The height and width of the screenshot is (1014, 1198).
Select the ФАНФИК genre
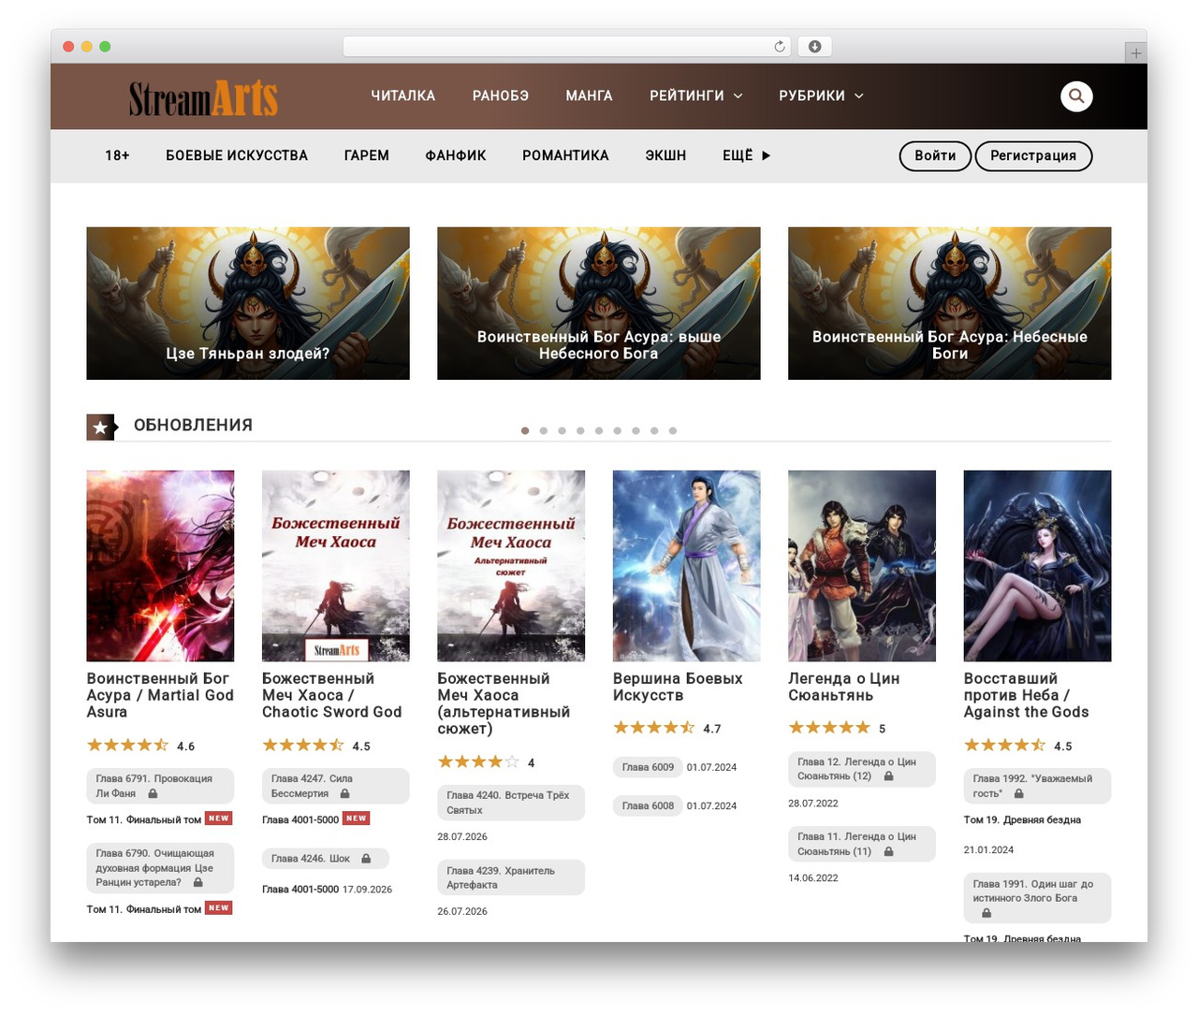pyautogui.click(x=456, y=155)
